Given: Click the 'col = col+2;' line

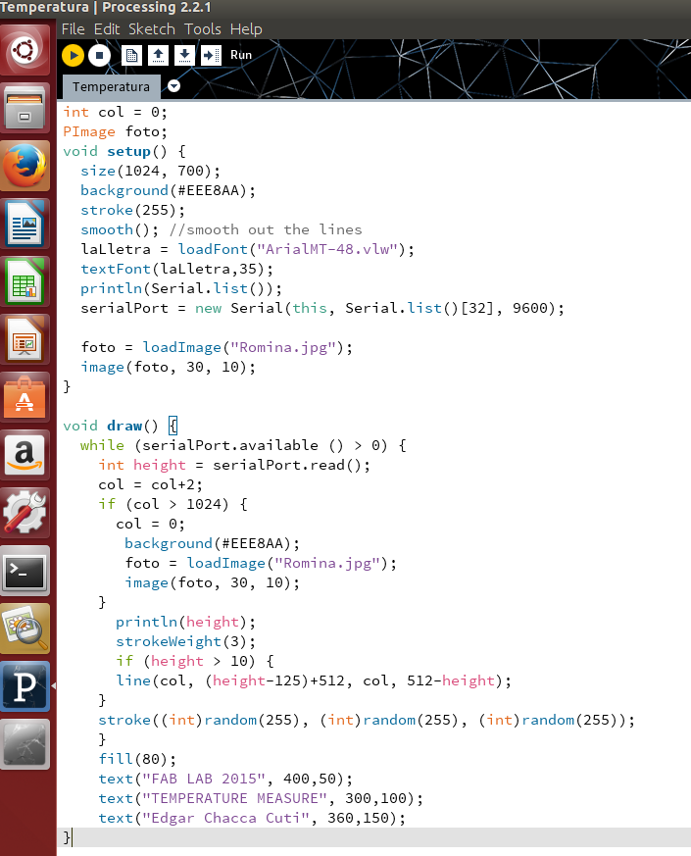Looking at the screenshot, I should point(151,484).
